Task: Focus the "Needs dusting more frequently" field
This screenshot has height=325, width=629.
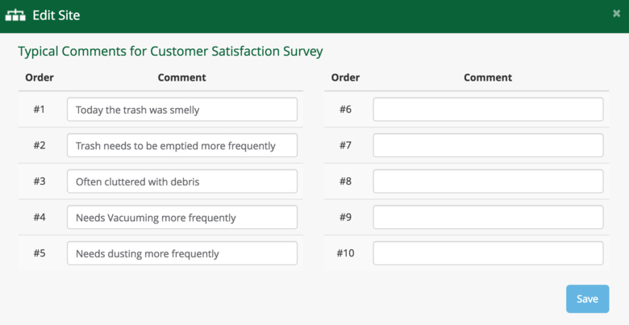Action: coord(181,253)
